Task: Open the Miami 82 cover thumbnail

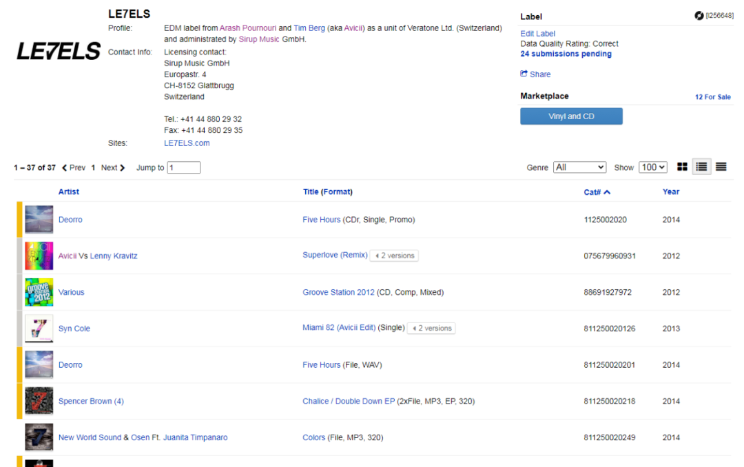Action: (39, 329)
